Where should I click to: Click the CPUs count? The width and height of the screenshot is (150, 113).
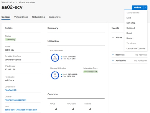click(56, 109)
